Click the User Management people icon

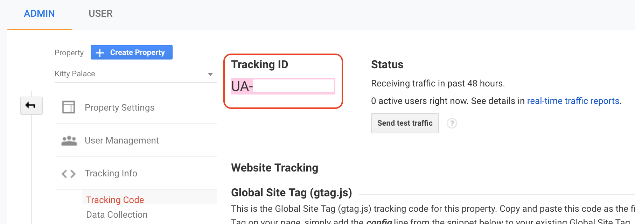69,140
